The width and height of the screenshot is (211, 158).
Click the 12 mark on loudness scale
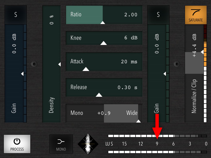(x=141, y=144)
